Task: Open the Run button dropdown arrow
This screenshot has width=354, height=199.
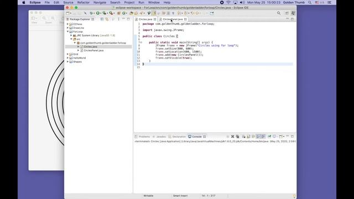Action: click(101, 13)
